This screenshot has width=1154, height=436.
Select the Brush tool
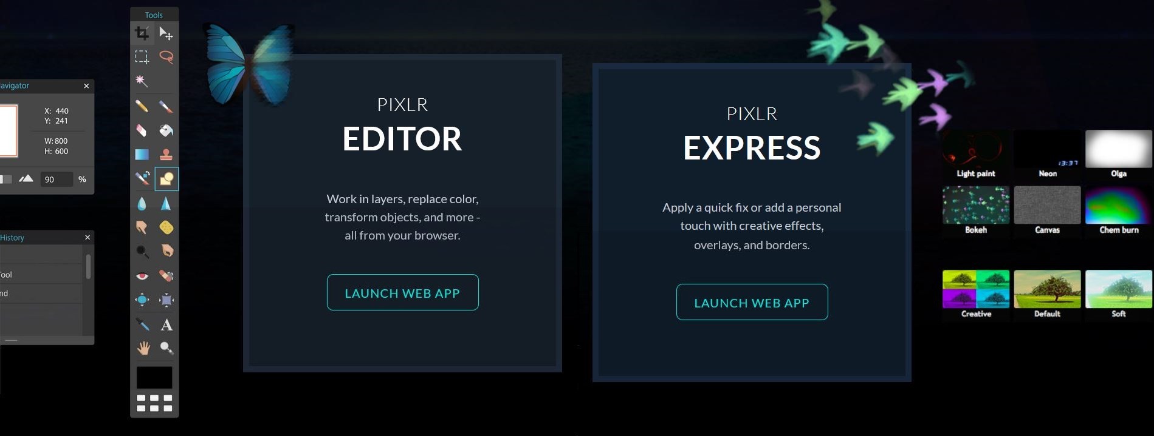click(166, 106)
